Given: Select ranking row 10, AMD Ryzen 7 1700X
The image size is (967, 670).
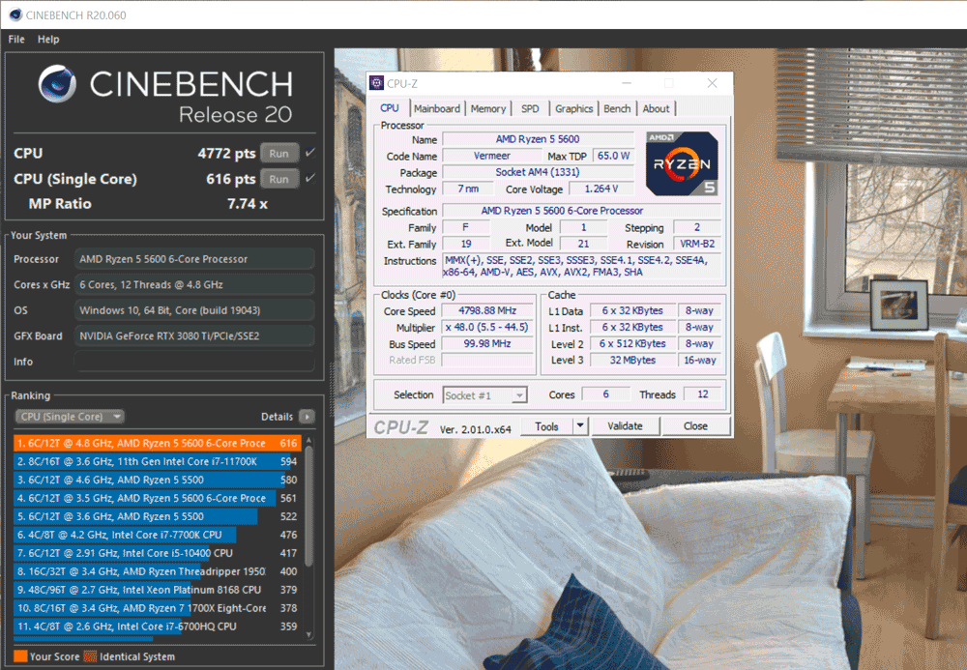Looking at the screenshot, I should point(158,608).
